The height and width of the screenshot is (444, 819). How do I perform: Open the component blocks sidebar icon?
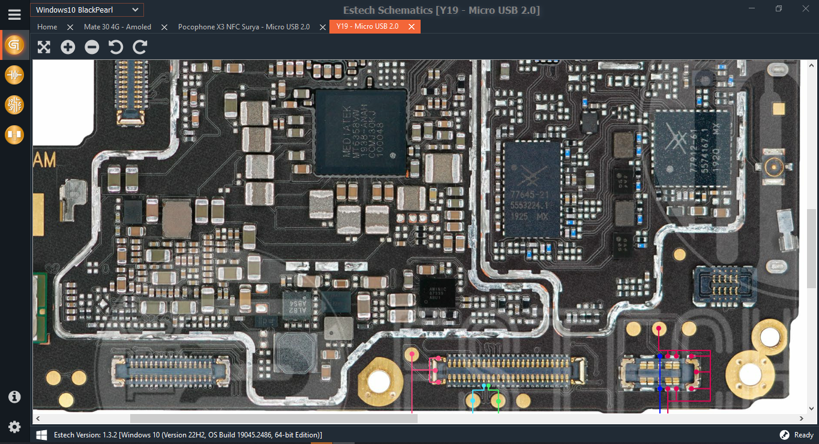click(14, 135)
